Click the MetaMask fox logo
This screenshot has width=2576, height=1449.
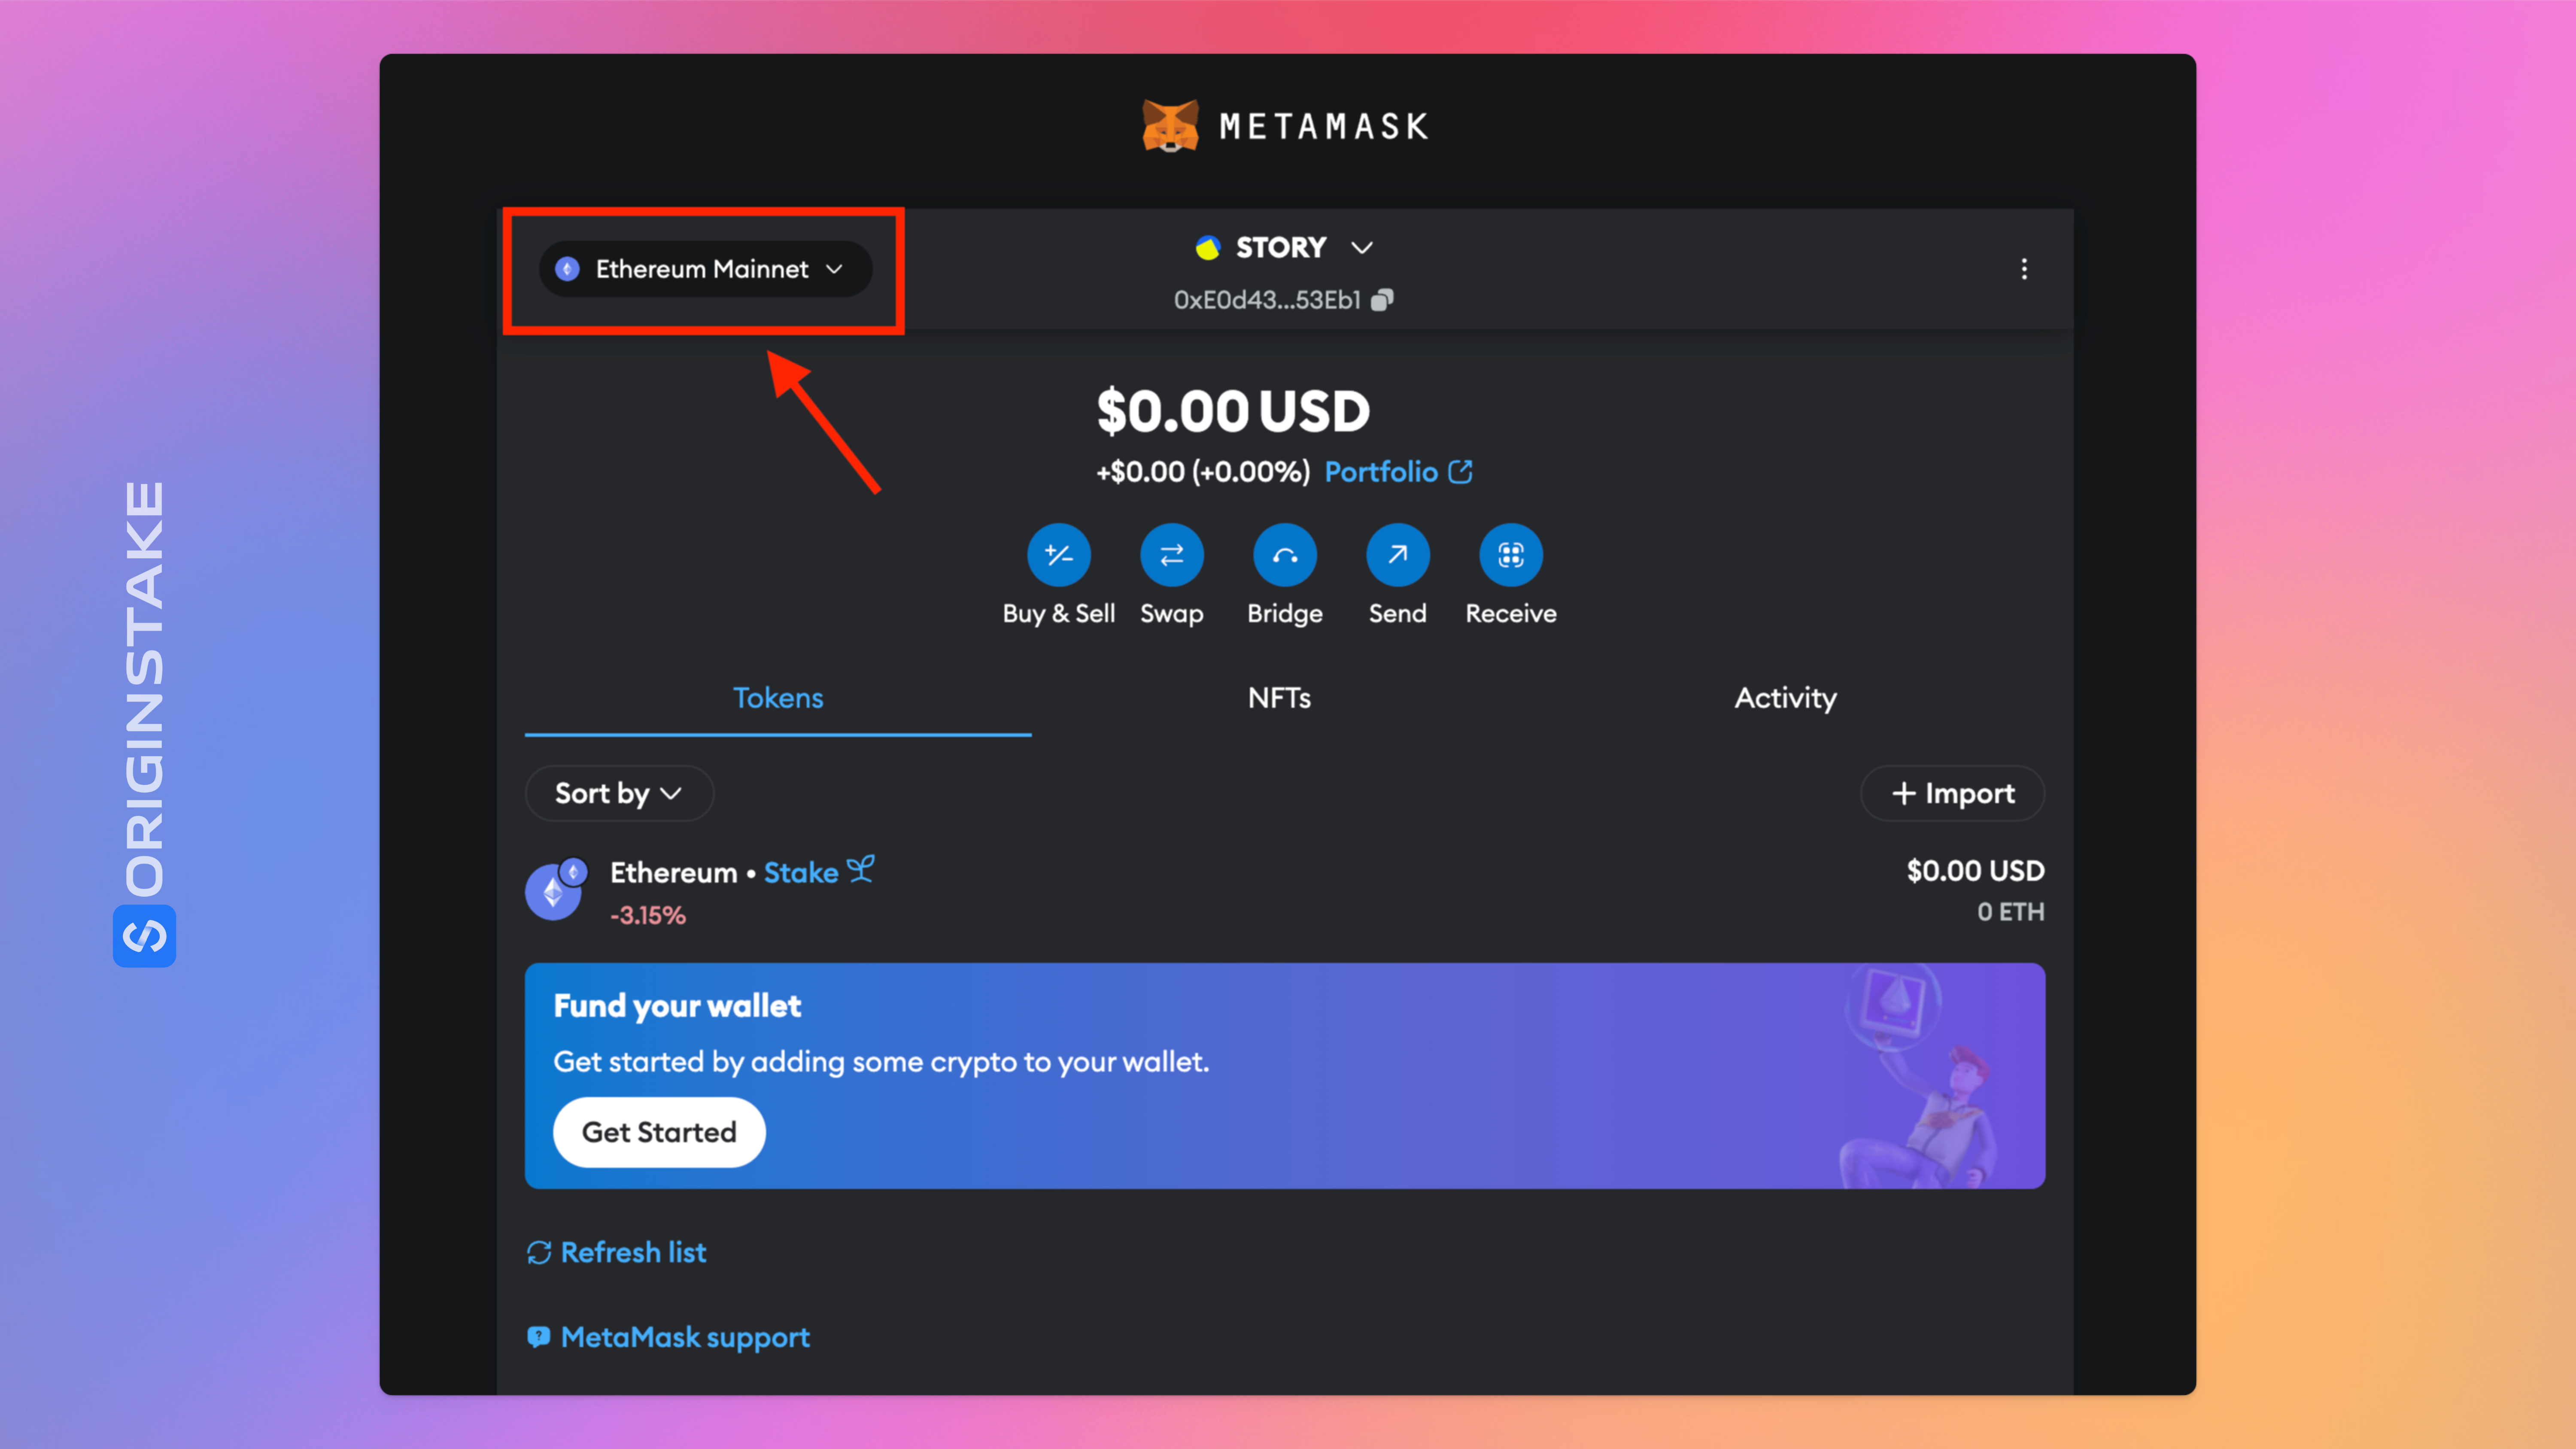tap(1170, 126)
